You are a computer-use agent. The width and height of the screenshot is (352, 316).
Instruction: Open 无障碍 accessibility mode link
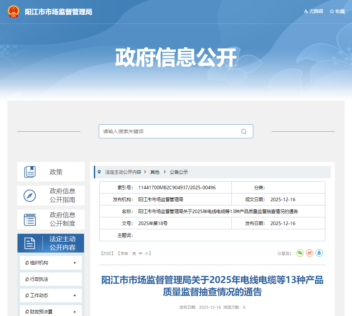(x=313, y=12)
